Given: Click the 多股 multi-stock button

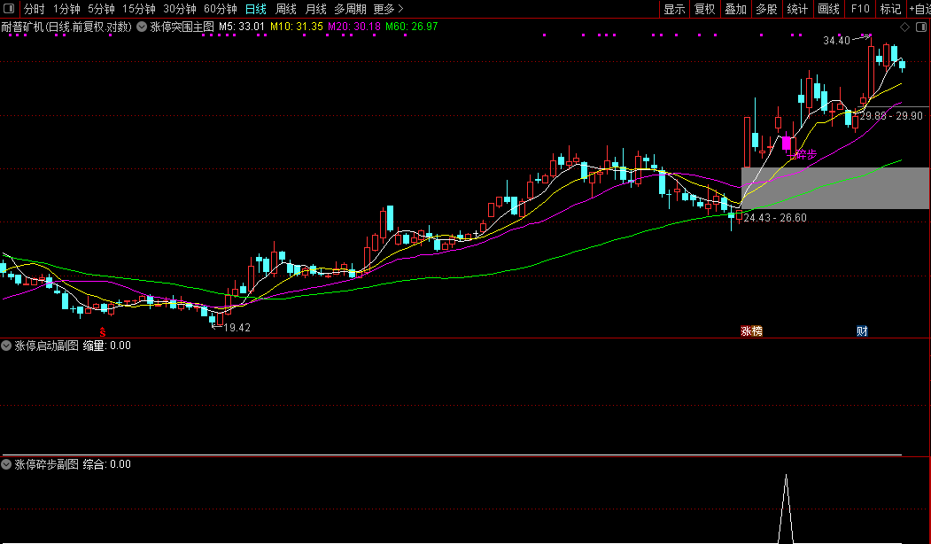Looking at the screenshot, I should click(x=766, y=9).
